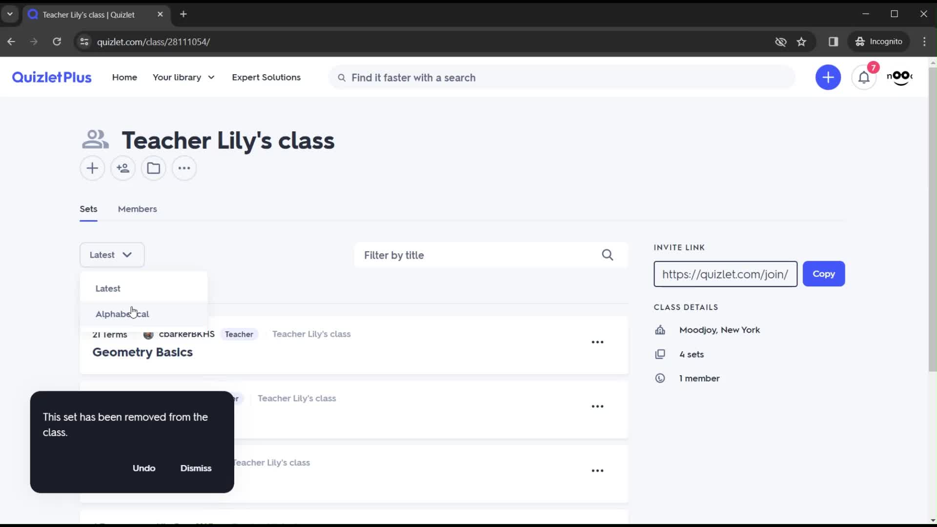Click the more options ellipsis icon
This screenshot has height=527, width=937.
pos(184,168)
